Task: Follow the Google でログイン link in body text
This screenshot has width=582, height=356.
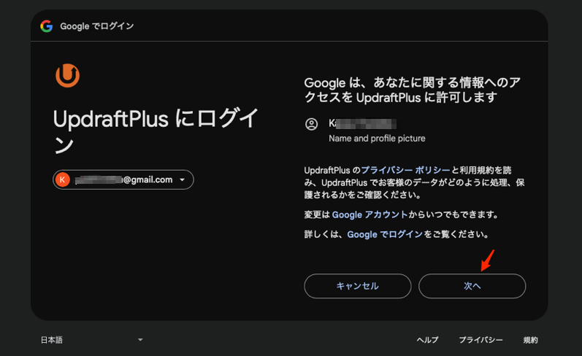Action: pyautogui.click(x=385, y=235)
